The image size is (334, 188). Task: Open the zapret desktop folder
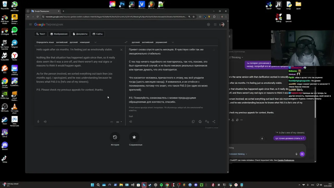(x=298, y=5)
